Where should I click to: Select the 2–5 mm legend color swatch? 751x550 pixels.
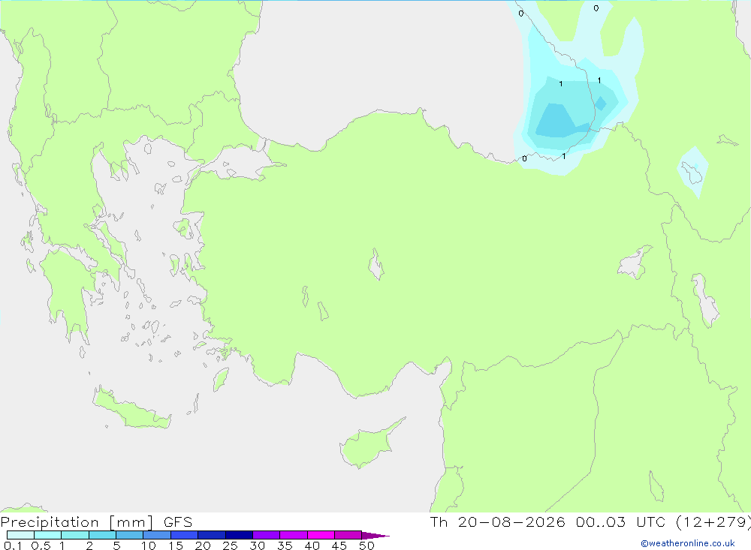pos(102,535)
